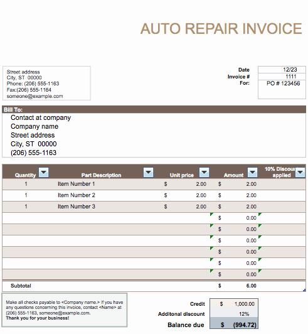Viewport: 308px width, 334px height.
Task: Click quantity cell of Item Number 2
Action: click(x=26, y=195)
